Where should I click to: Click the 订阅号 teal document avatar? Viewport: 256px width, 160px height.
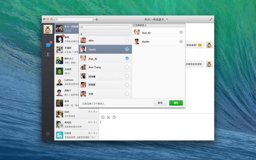click(60, 135)
